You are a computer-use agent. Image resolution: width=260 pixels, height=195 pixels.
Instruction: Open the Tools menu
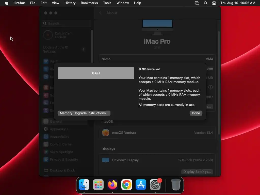point(107,3)
